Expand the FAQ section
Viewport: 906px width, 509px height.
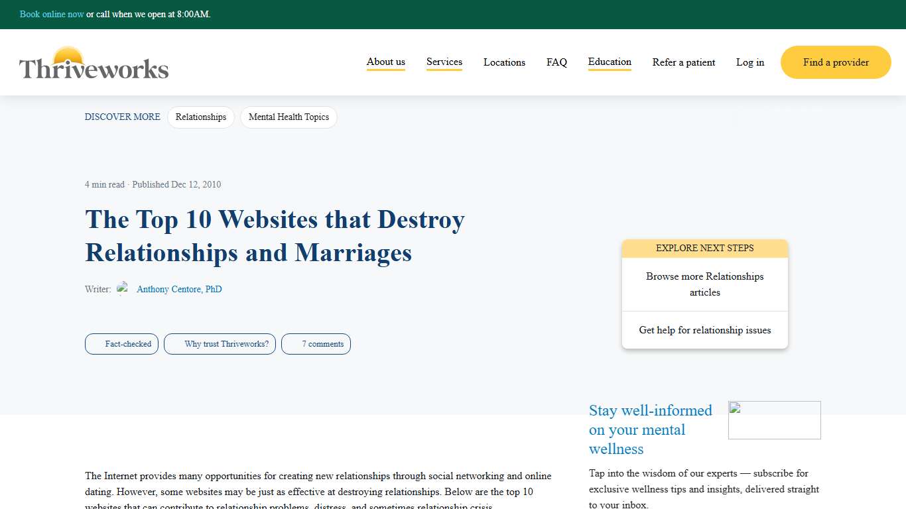556,62
